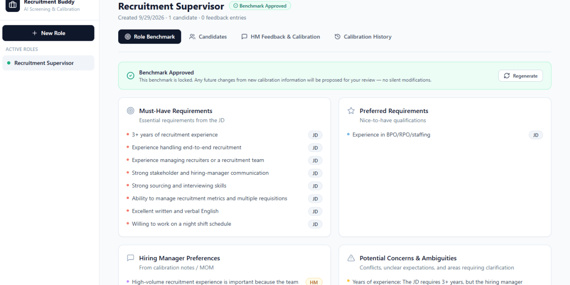
Task: Click HM tag on high-volume recruitment preference
Action: click(x=314, y=282)
